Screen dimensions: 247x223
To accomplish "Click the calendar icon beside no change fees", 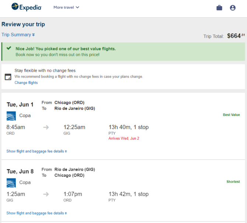I will pyautogui.click(x=8, y=77).
